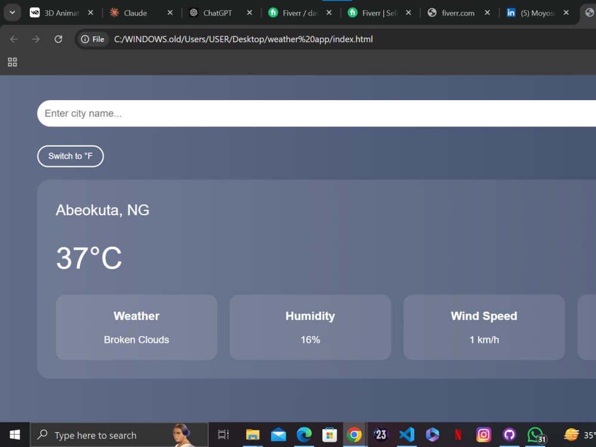The height and width of the screenshot is (447, 596).
Task: Reload the weather app page
Action: pos(58,39)
